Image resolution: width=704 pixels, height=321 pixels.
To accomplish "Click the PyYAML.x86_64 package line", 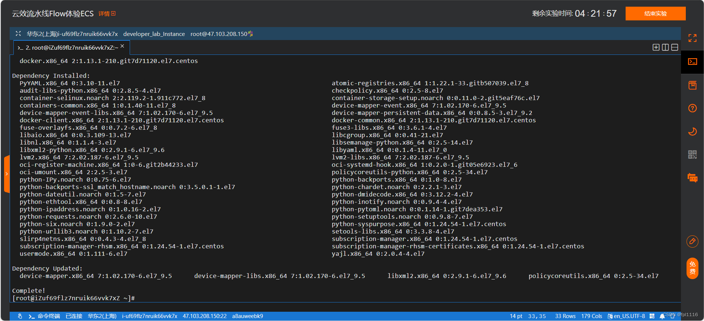I will 70,83.
